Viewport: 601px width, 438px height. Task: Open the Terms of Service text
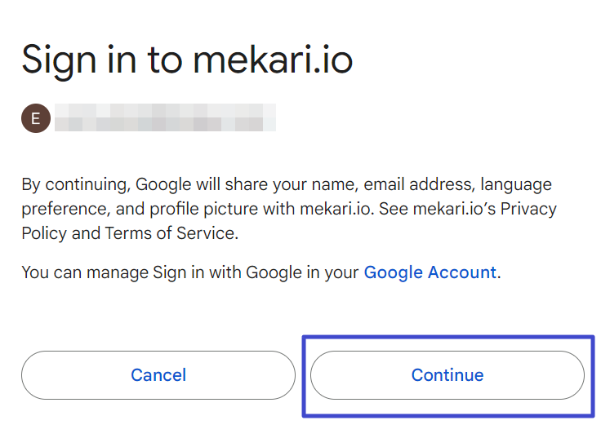click(170, 233)
